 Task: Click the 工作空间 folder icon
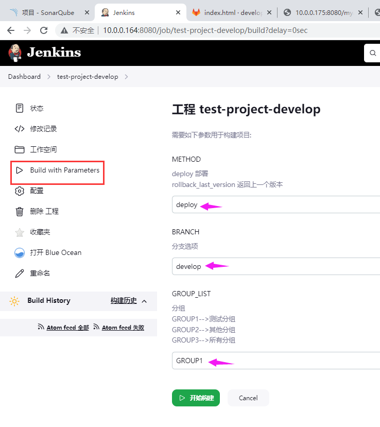pyautogui.click(x=20, y=149)
